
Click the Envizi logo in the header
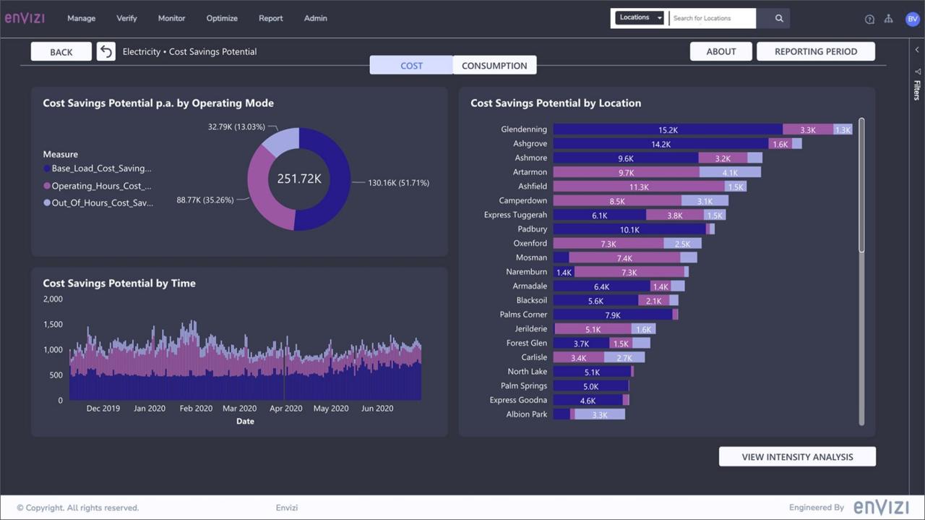[x=25, y=18]
